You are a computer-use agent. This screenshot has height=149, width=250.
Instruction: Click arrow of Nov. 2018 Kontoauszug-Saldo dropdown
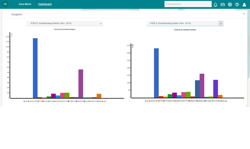220,23
